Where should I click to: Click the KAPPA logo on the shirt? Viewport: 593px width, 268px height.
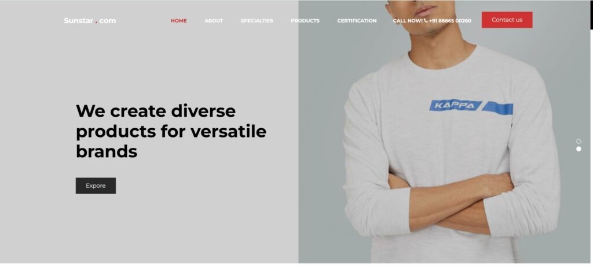[455, 106]
